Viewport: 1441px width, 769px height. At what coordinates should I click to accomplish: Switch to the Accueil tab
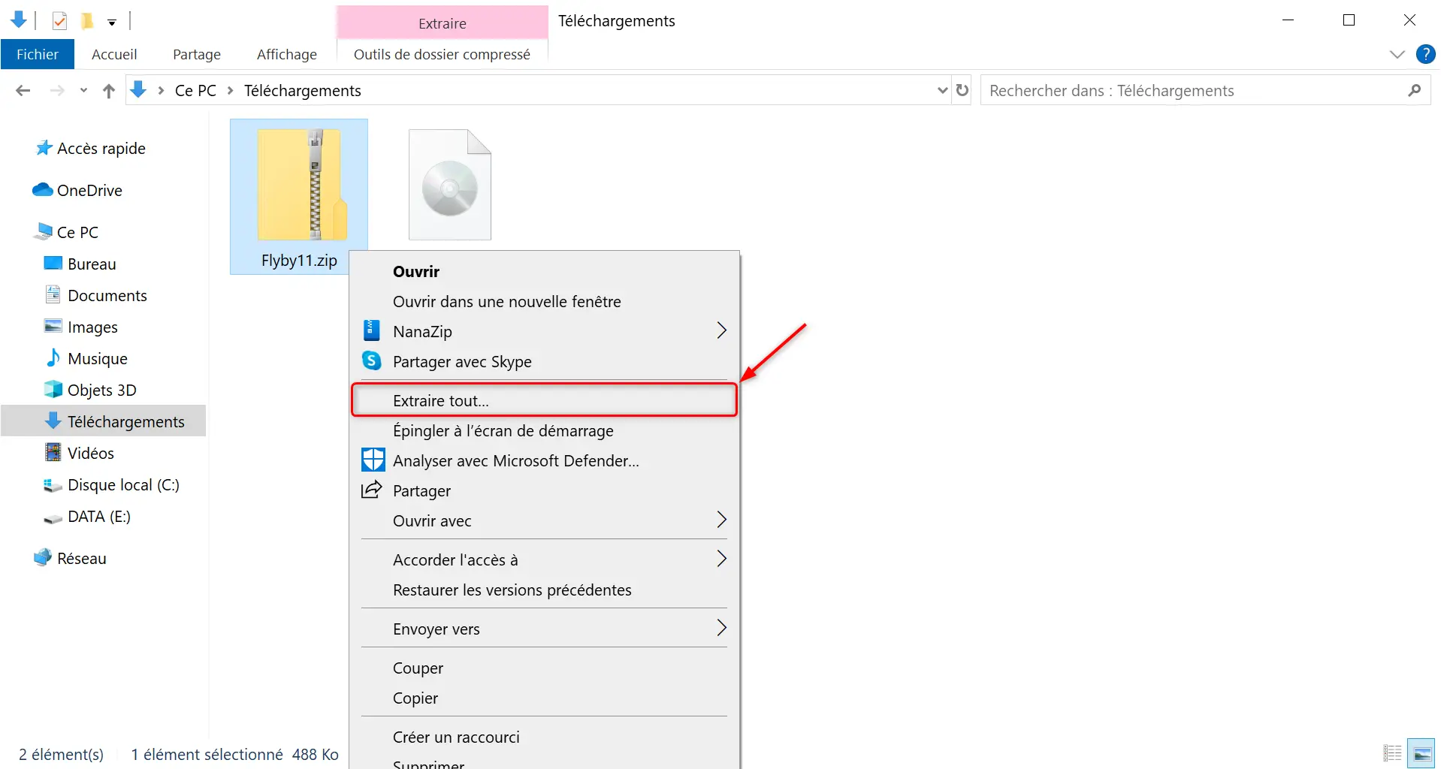coord(114,54)
